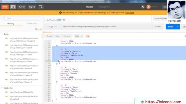Switch to the Team Library tab
The width and height of the screenshot is (186, 104).
[103, 7]
